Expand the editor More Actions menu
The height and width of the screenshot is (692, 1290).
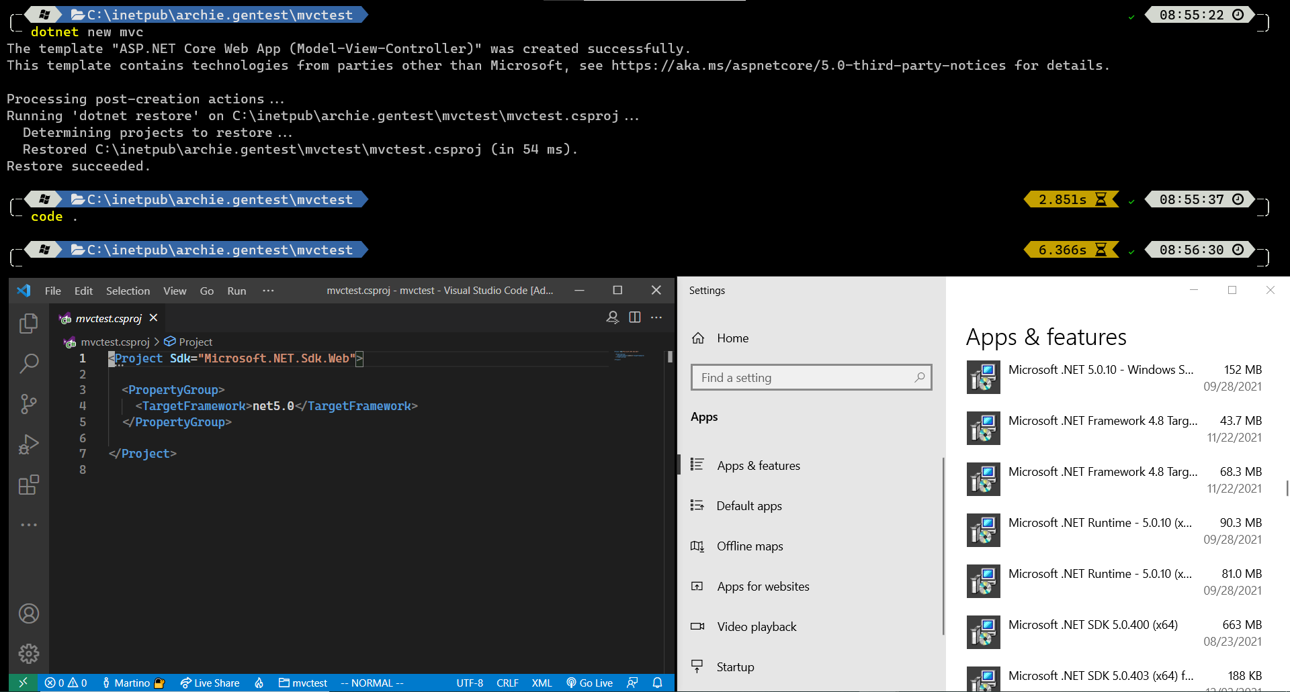[656, 317]
